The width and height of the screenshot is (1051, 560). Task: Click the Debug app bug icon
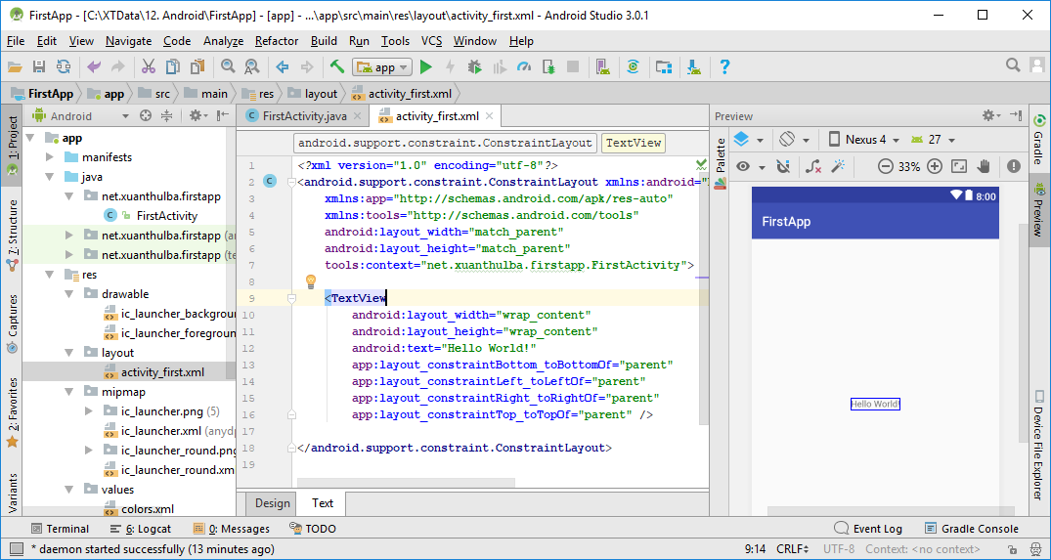(474, 67)
